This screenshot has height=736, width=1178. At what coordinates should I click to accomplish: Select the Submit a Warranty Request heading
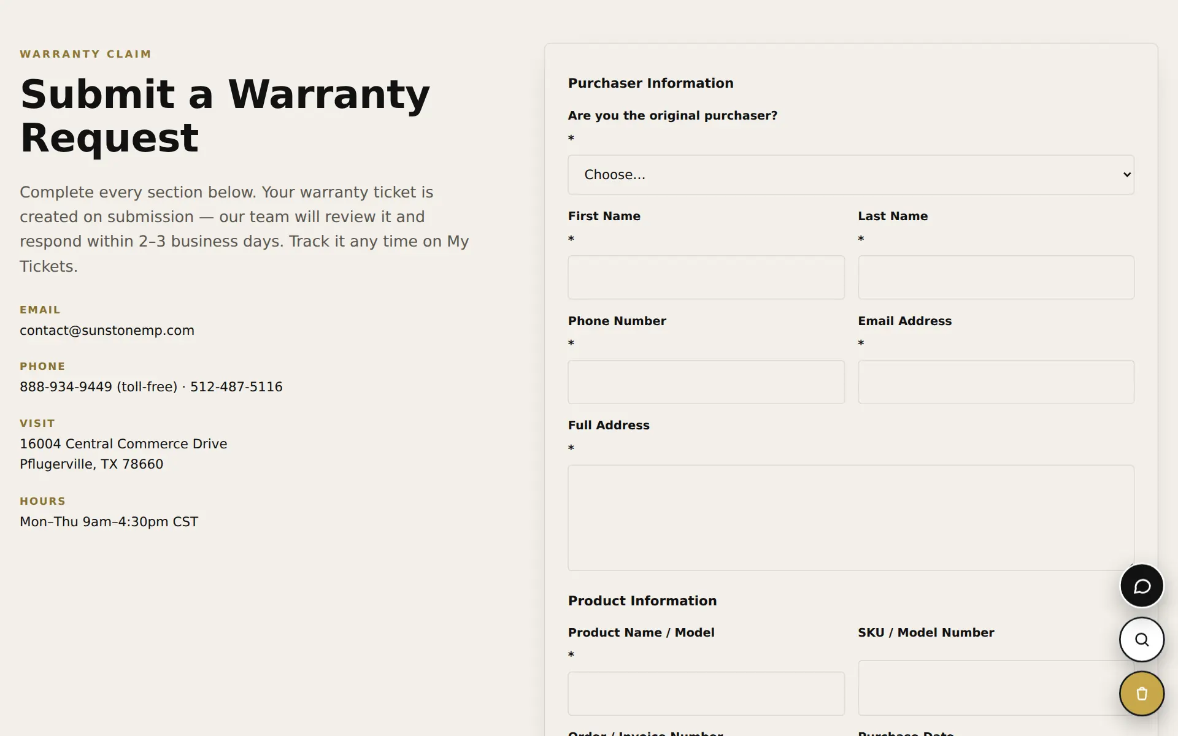pos(225,116)
